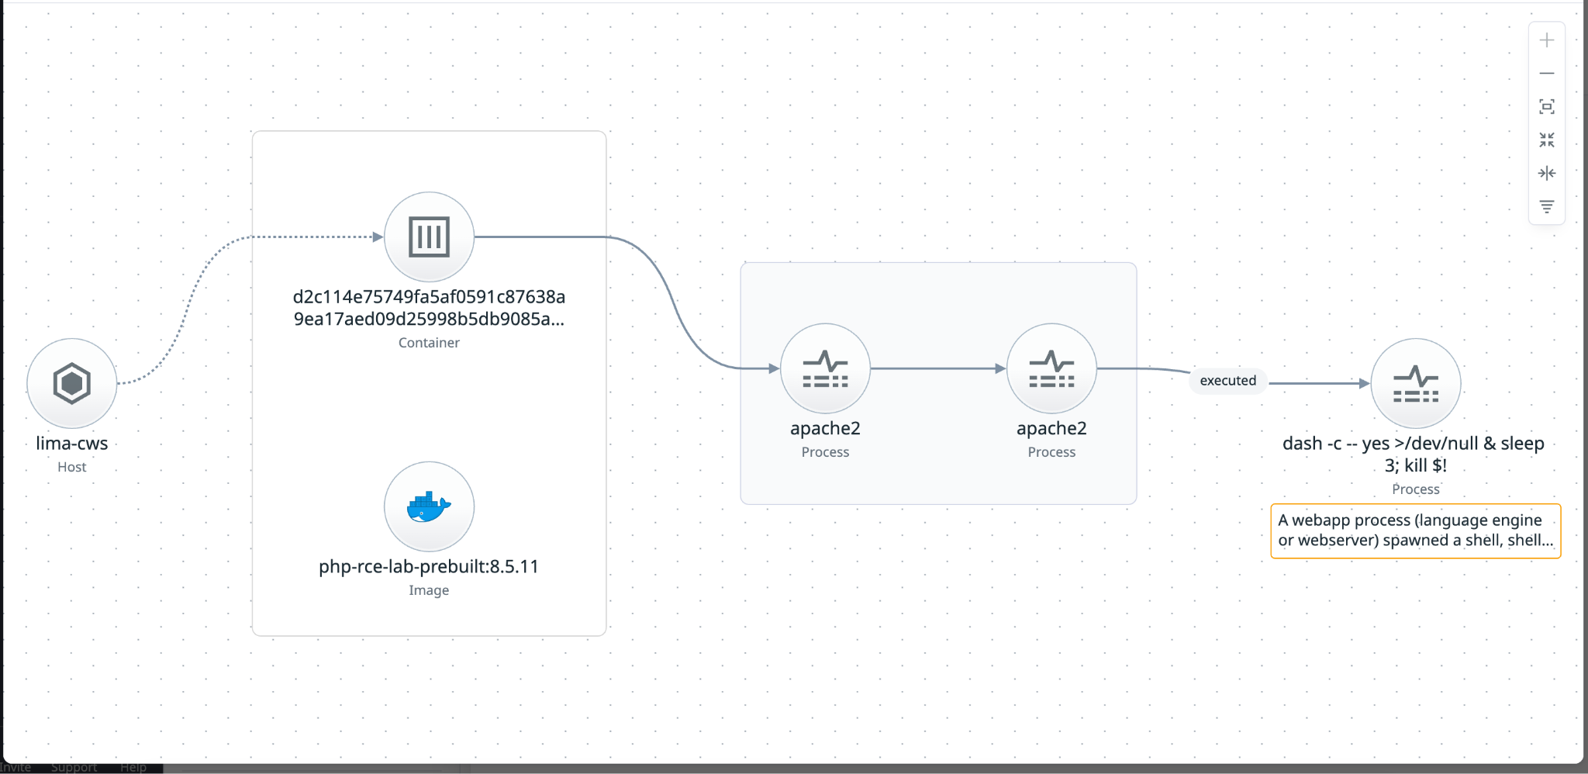The width and height of the screenshot is (1588, 774).
Task: Select the container node icon
Action: point(429,237)
